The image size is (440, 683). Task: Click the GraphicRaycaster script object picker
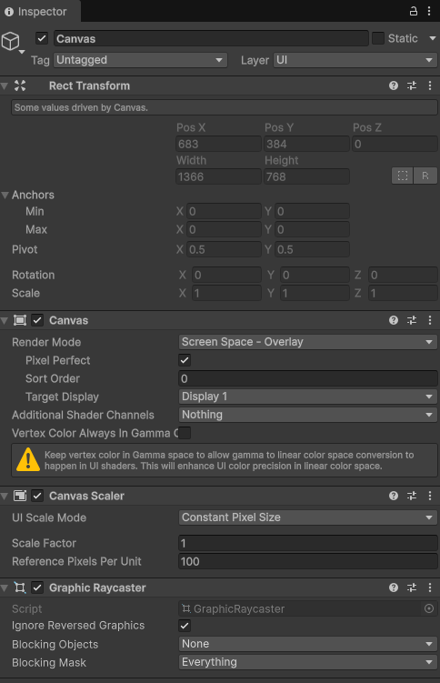[429, 609]
